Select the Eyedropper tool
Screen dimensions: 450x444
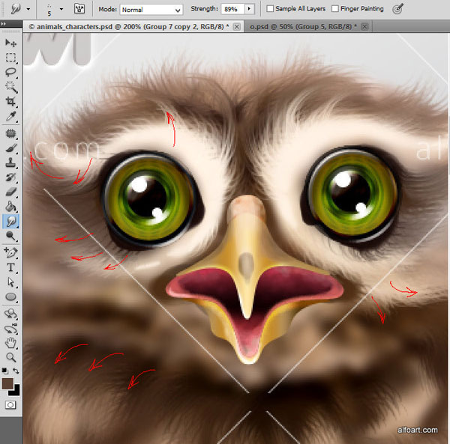[x=11, y=116]
